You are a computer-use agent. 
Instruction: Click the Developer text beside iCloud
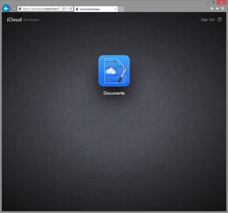31,20
